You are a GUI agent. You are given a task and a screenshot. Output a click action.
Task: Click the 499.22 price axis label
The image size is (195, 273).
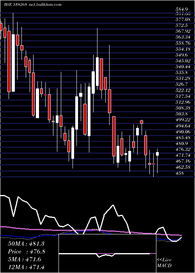click(x=183, y=120)
